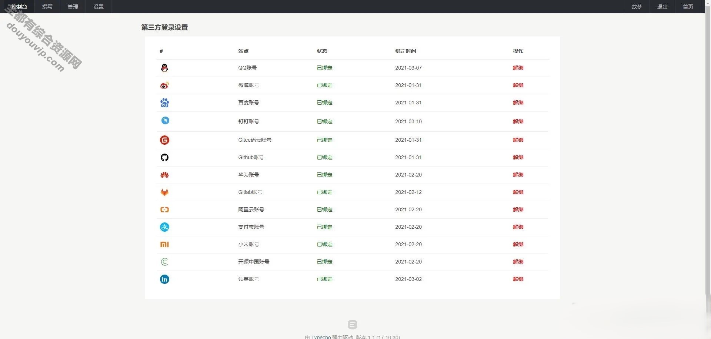Unbind the 百度账号 with 解绑
This screenshot has height=339, width=711.
518,103
